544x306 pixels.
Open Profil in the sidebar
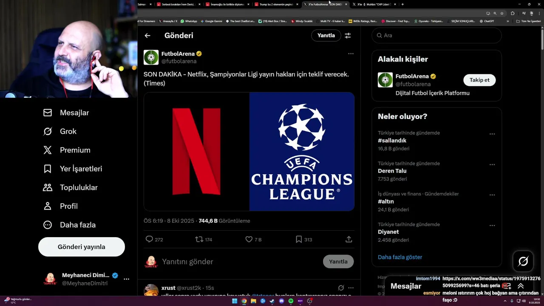click(60, 206)
